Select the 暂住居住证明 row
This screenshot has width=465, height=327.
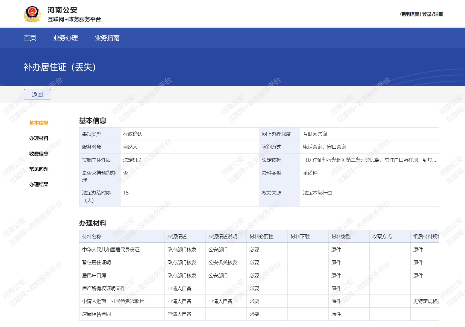96,263
